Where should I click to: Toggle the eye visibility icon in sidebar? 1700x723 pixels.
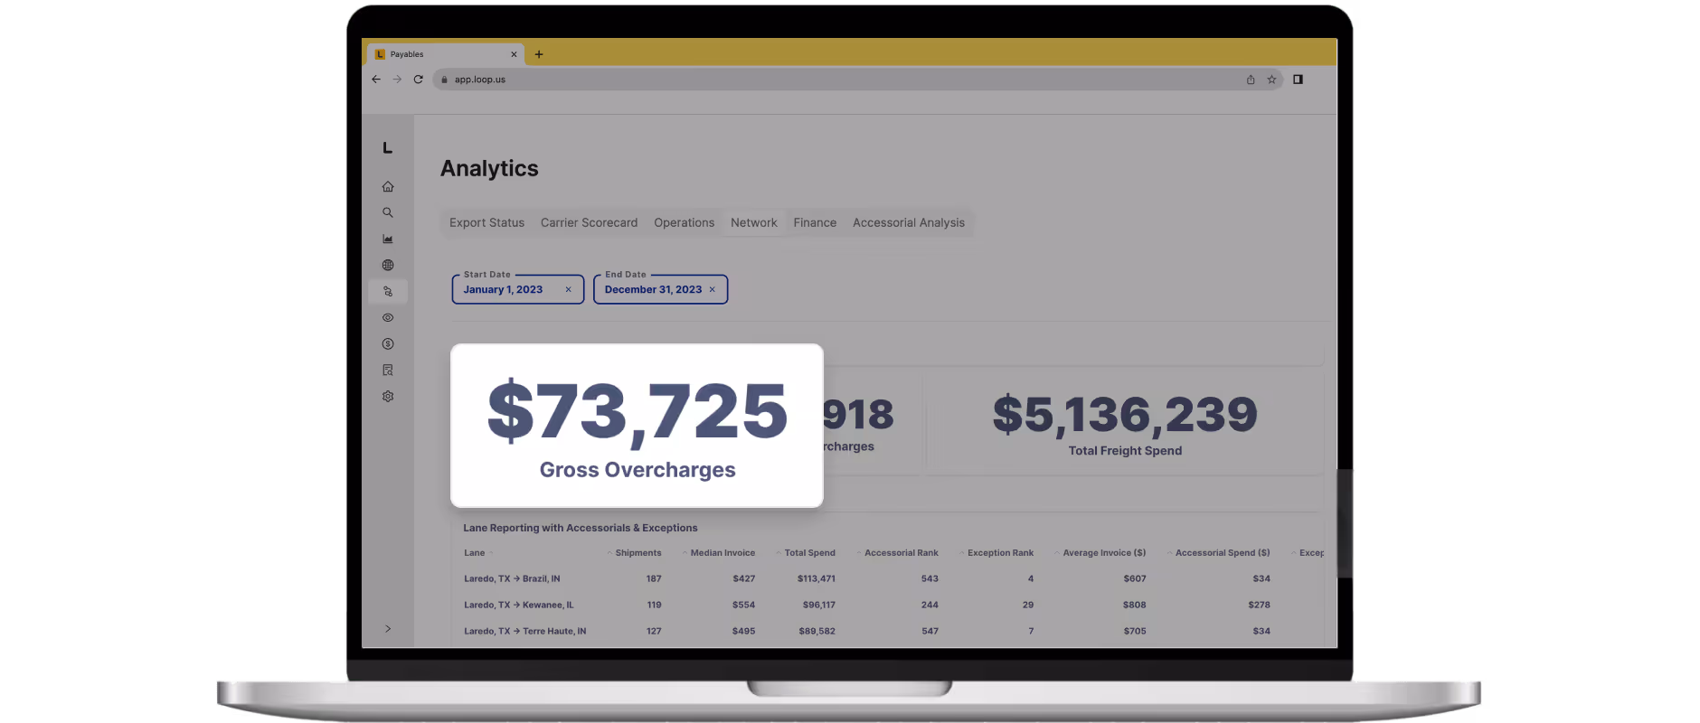coord(388,317)
